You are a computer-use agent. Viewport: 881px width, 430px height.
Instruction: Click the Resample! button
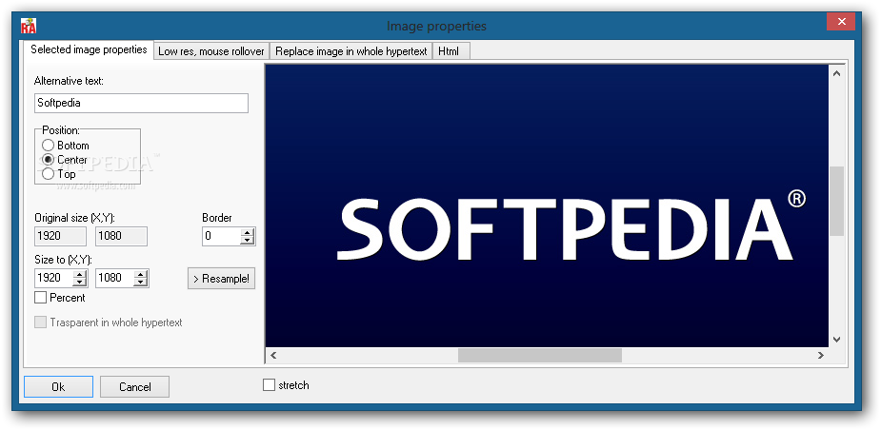[221, 279]
